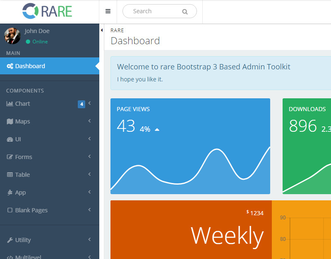331x259 pixels.
Task: Toggle the sidebar with the hamburger button
Action: coord(108,11)
